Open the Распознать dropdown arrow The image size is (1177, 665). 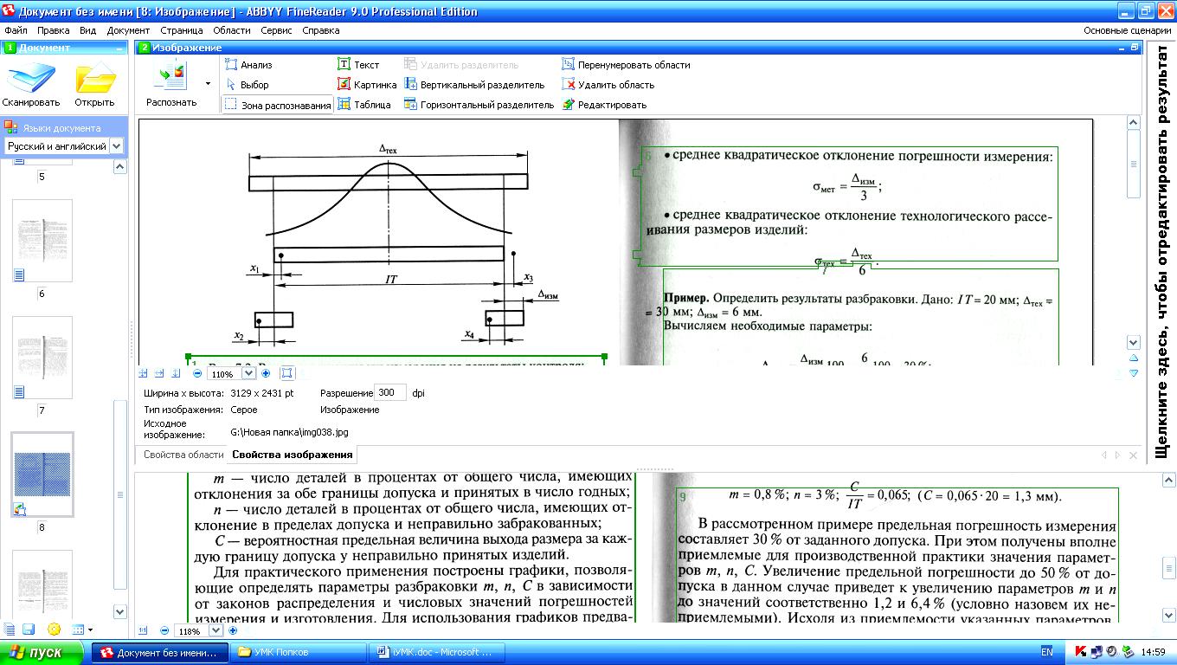click(x=208, y=84)
